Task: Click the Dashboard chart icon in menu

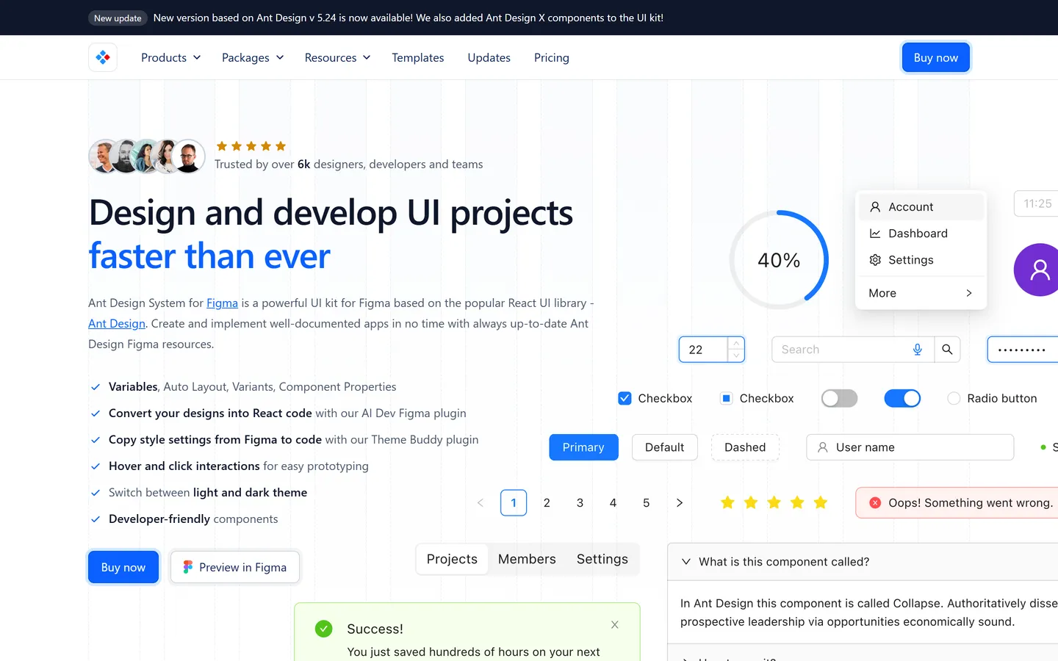Action: [x=875, y=234]
